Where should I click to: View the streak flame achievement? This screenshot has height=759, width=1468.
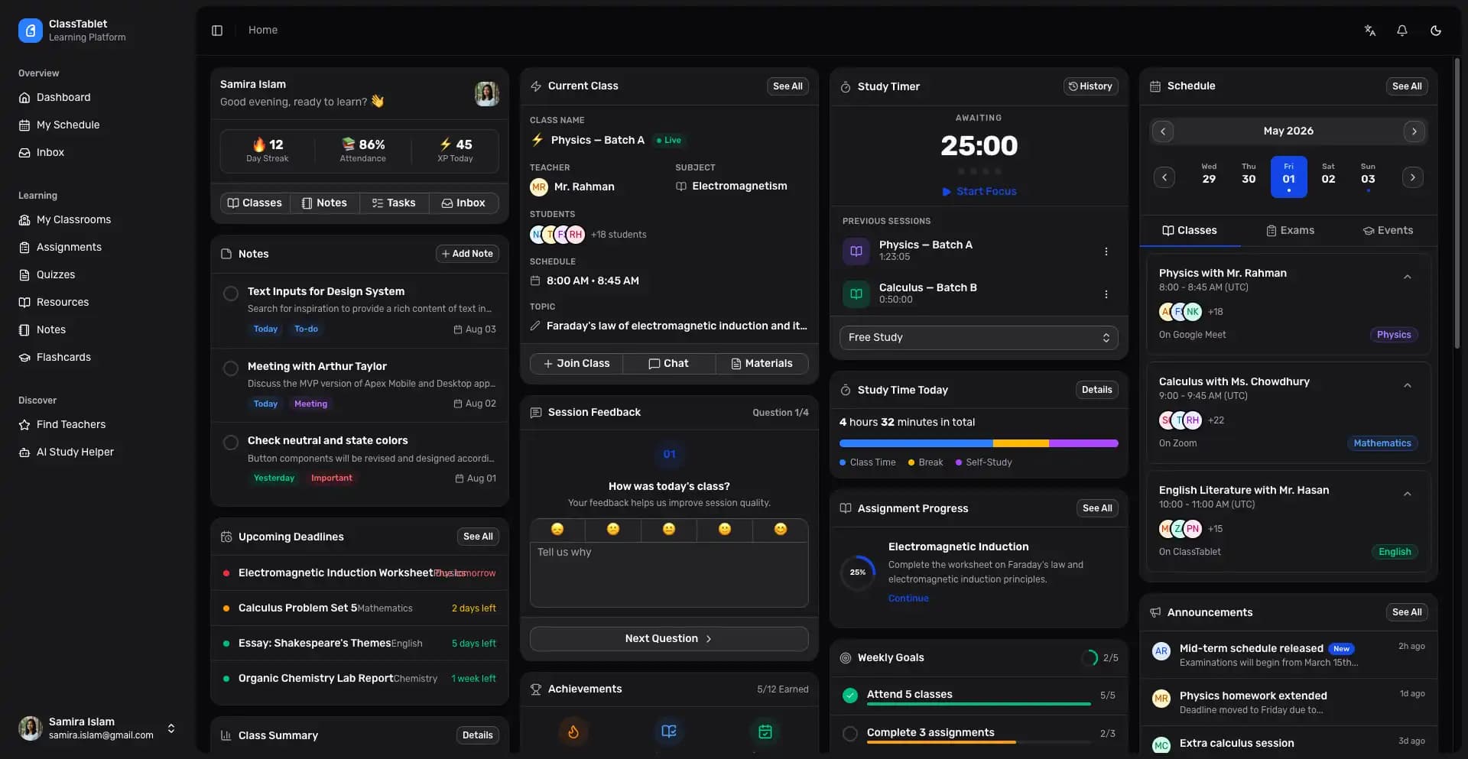tap(573, 731)
